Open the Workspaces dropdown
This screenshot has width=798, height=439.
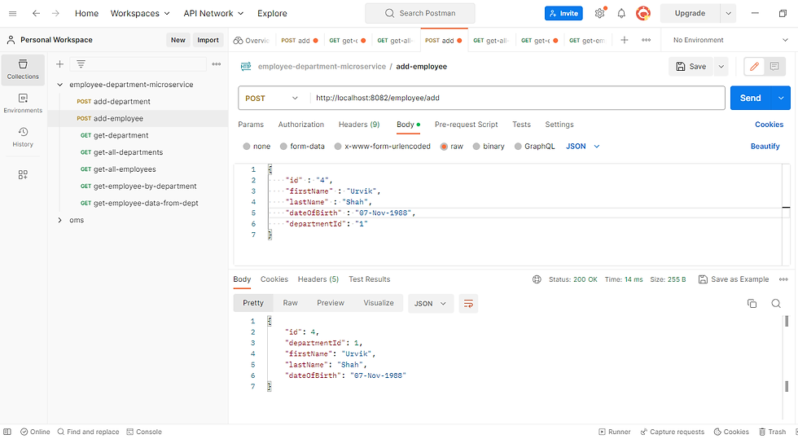click(x=140, y=13)
